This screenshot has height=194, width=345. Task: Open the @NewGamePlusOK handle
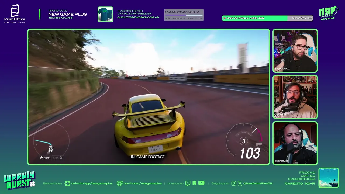[258, 183]
